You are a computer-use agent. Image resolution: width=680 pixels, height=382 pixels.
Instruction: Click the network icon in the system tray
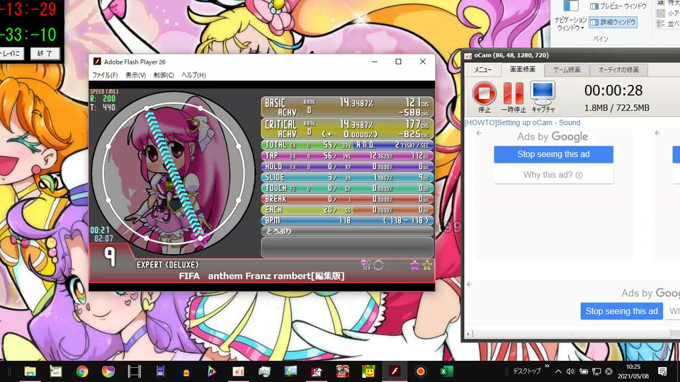click(x=596, y=371)
